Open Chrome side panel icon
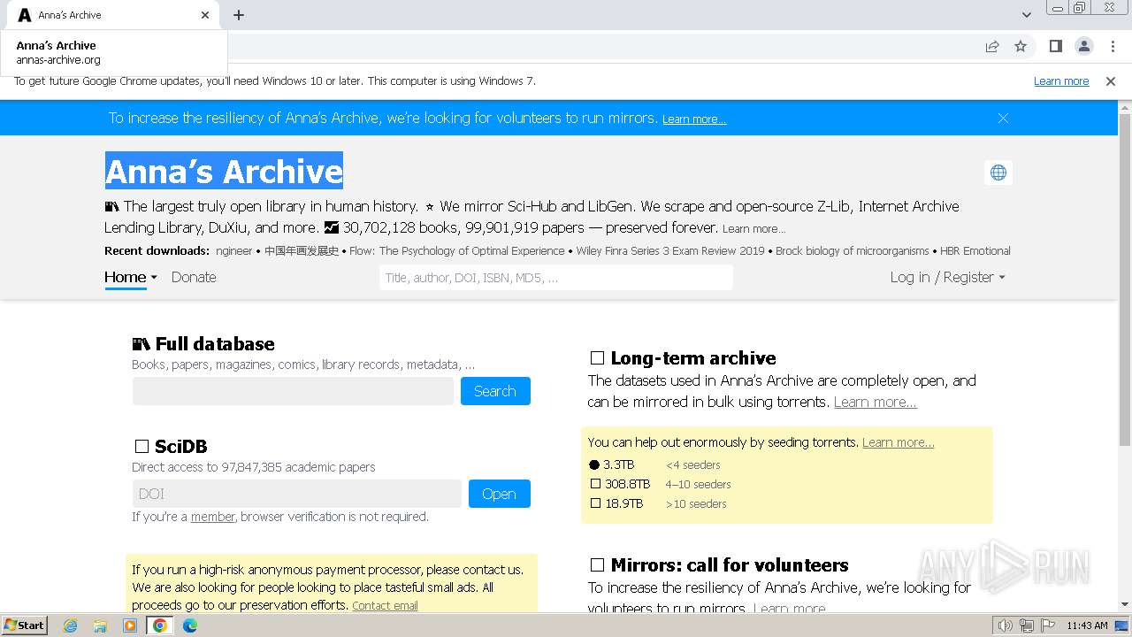The height and width of the screenshot is (637, 1132). coord(1055,47)
